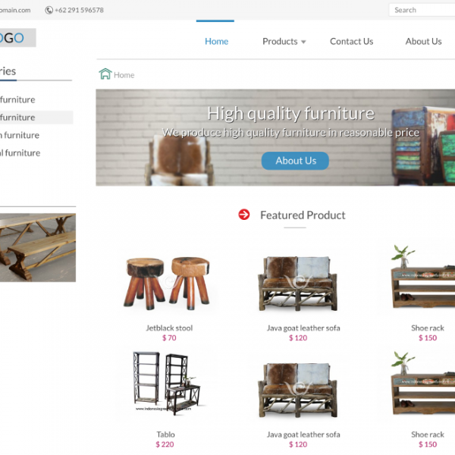Open the first Java goat leather sofa image
Screen dimensions: 455x455
point(297,284)
